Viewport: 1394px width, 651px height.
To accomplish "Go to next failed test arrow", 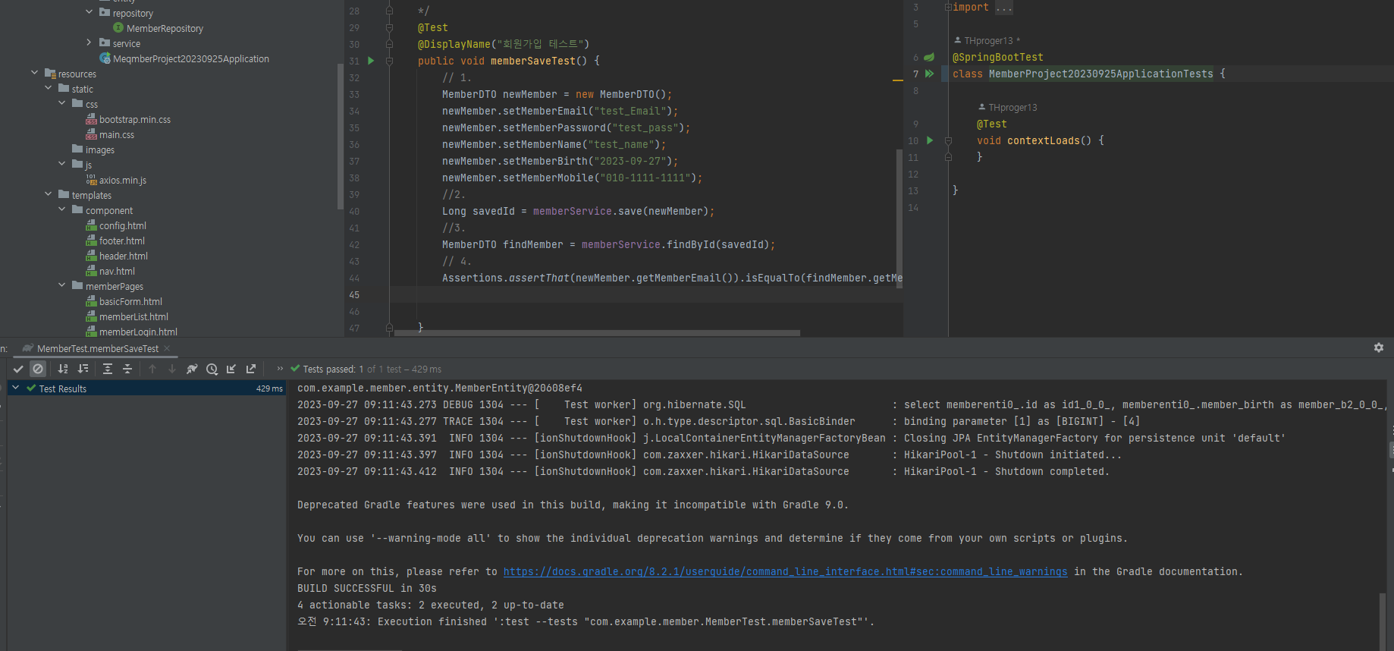I will (x=172, y=370).
